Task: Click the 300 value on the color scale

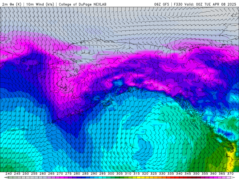Action: point(111,174)
